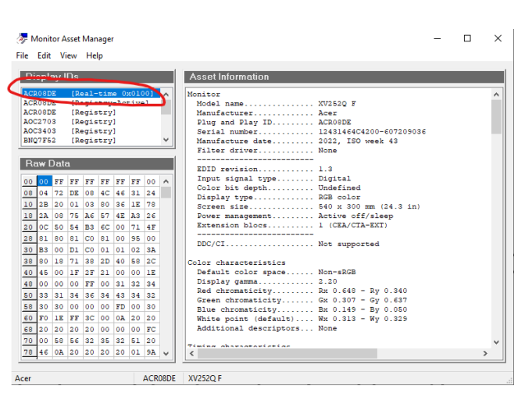Maximize the Monitor Asset Manager window
525x393 pixels.
467,39
